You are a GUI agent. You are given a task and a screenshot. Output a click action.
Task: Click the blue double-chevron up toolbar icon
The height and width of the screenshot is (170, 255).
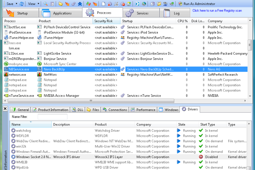pos(80,4)
